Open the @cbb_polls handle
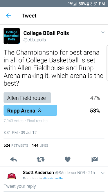 tap(35, 40)
